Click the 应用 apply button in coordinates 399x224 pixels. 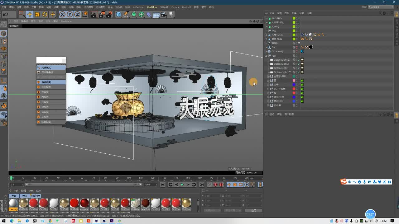pyautogui.click(x=253, y=210)
